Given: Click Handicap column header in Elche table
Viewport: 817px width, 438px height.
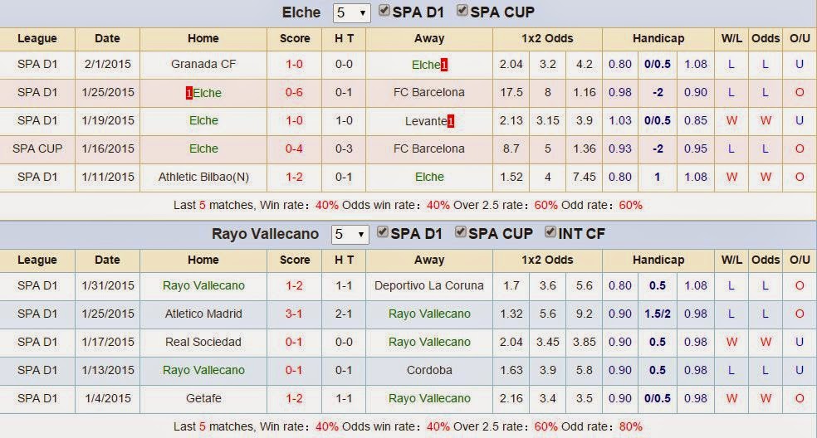Looking at the screenshot, I should [658, 38].
